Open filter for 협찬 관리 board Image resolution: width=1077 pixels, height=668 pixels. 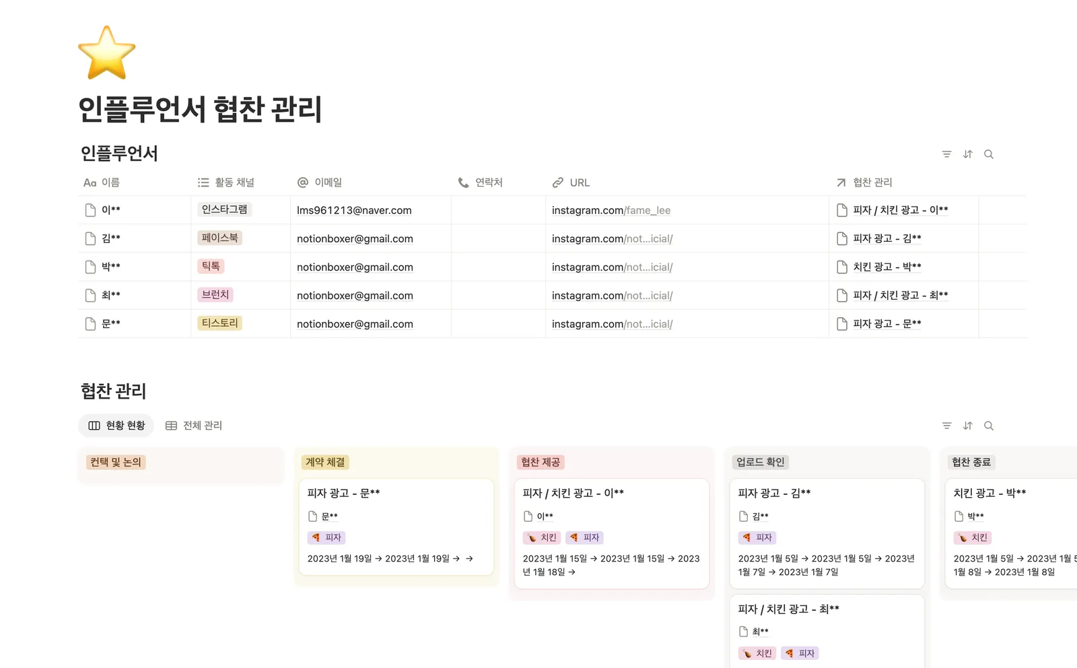click(946, 426)
